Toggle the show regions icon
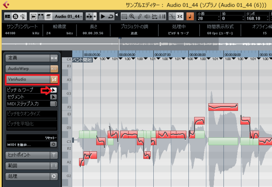This screenshot has width=272, height=187. pos(41,17)
